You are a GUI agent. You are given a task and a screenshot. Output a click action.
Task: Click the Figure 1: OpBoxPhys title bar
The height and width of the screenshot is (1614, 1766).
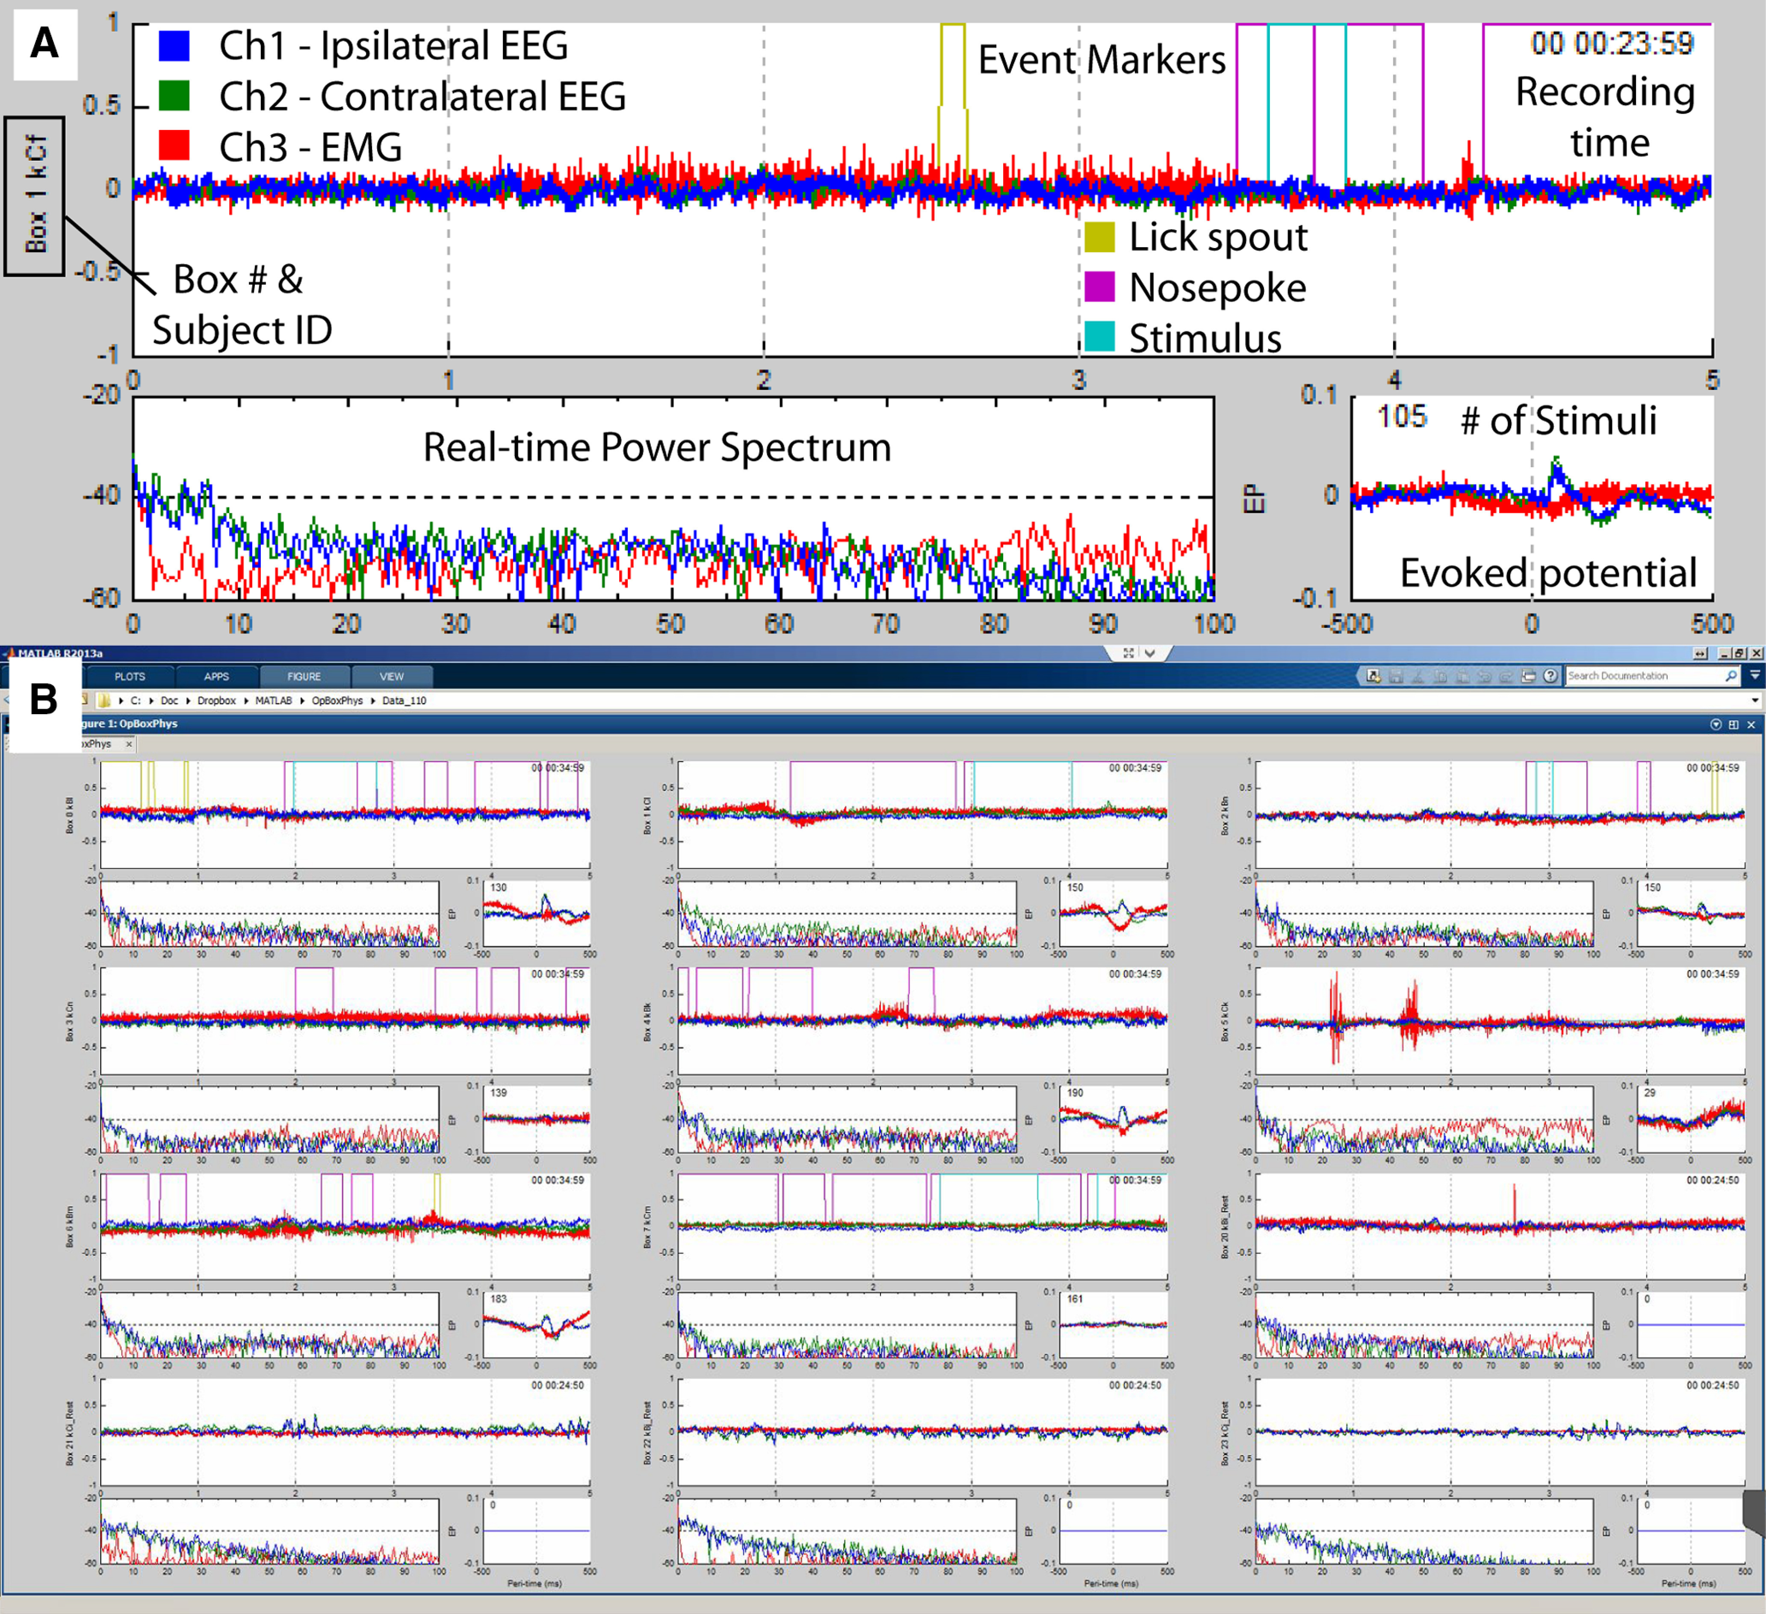point(882,724)
